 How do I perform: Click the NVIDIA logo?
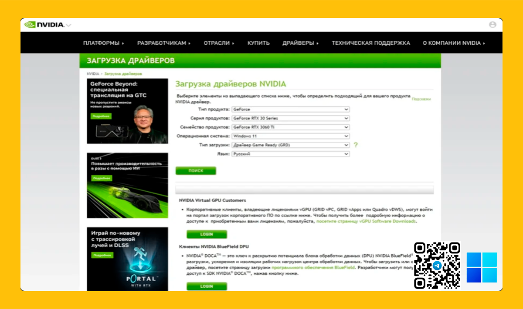coord(44,25)
